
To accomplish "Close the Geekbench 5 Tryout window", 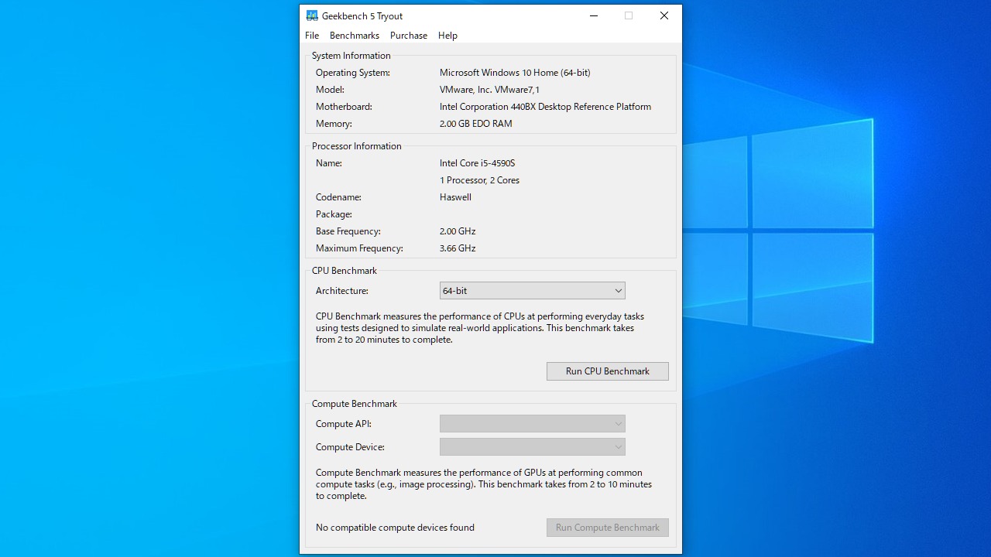I will click(x=664, y=15).
